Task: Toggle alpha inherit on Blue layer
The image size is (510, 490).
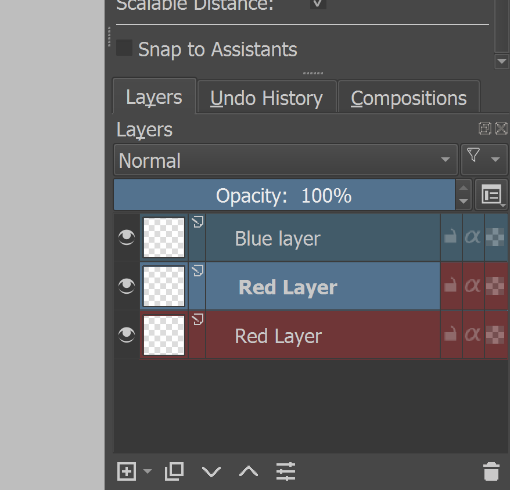Action: [x=472, y=237]
